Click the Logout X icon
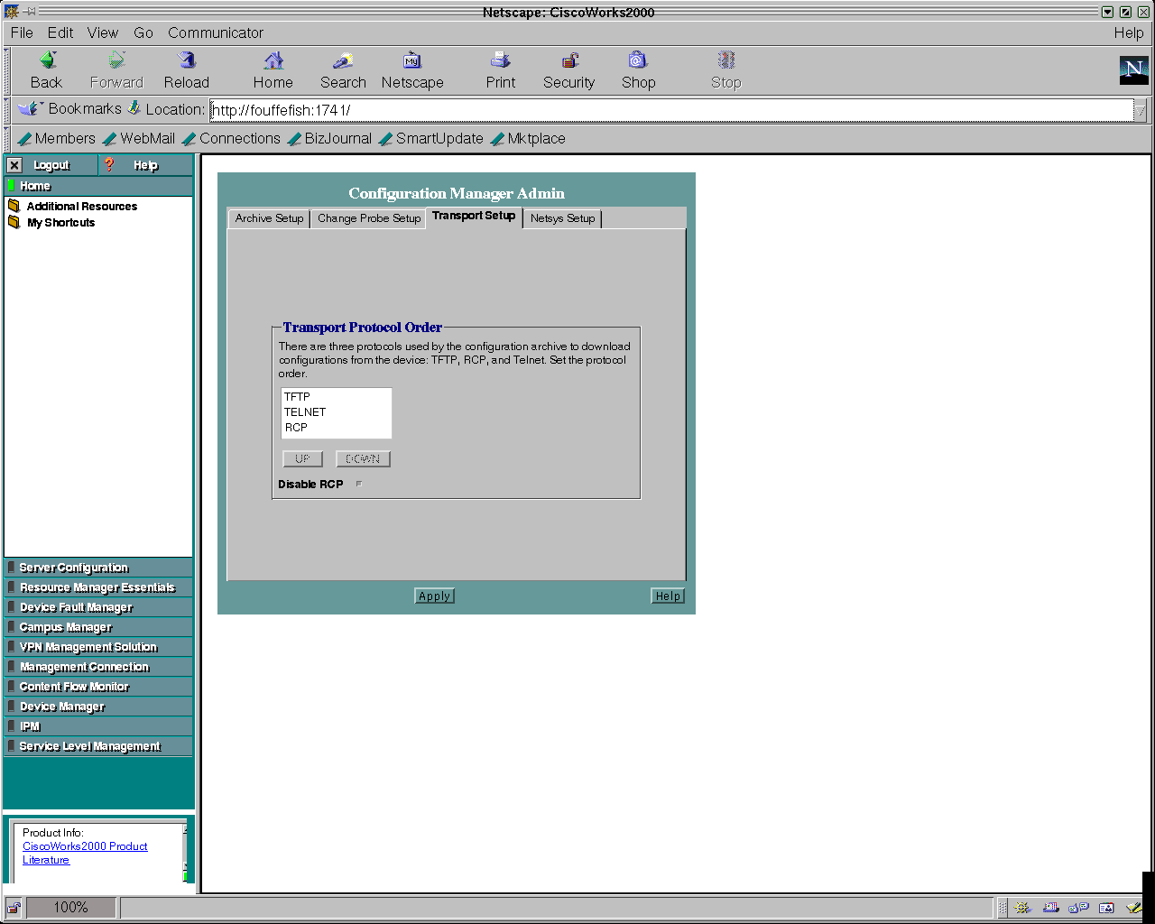The height and width of the screenshot is (924, 1155). 14,165
